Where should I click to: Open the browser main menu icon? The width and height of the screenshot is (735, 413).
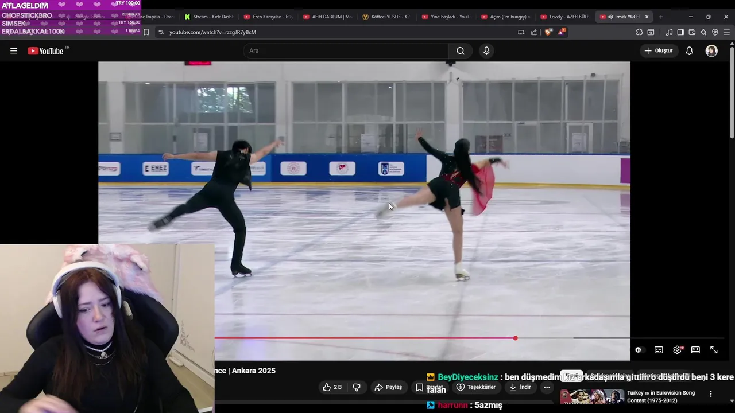(x=726, y=32)
